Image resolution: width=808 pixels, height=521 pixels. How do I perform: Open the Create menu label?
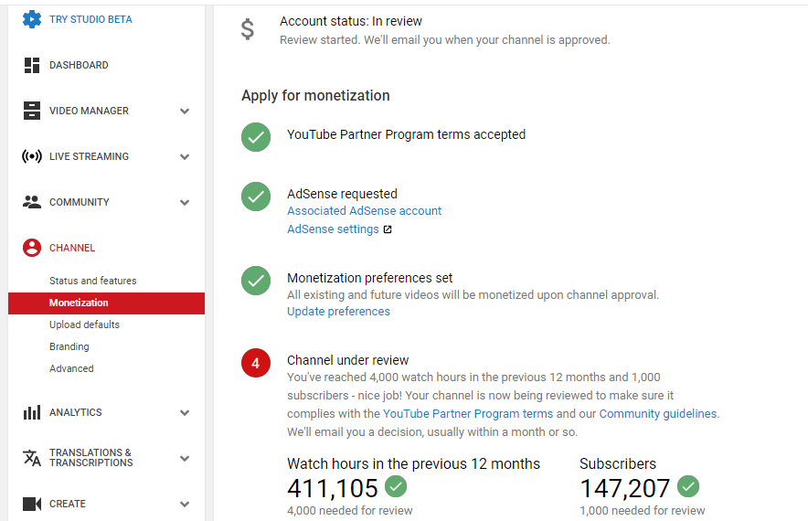[x=68, y=504]
